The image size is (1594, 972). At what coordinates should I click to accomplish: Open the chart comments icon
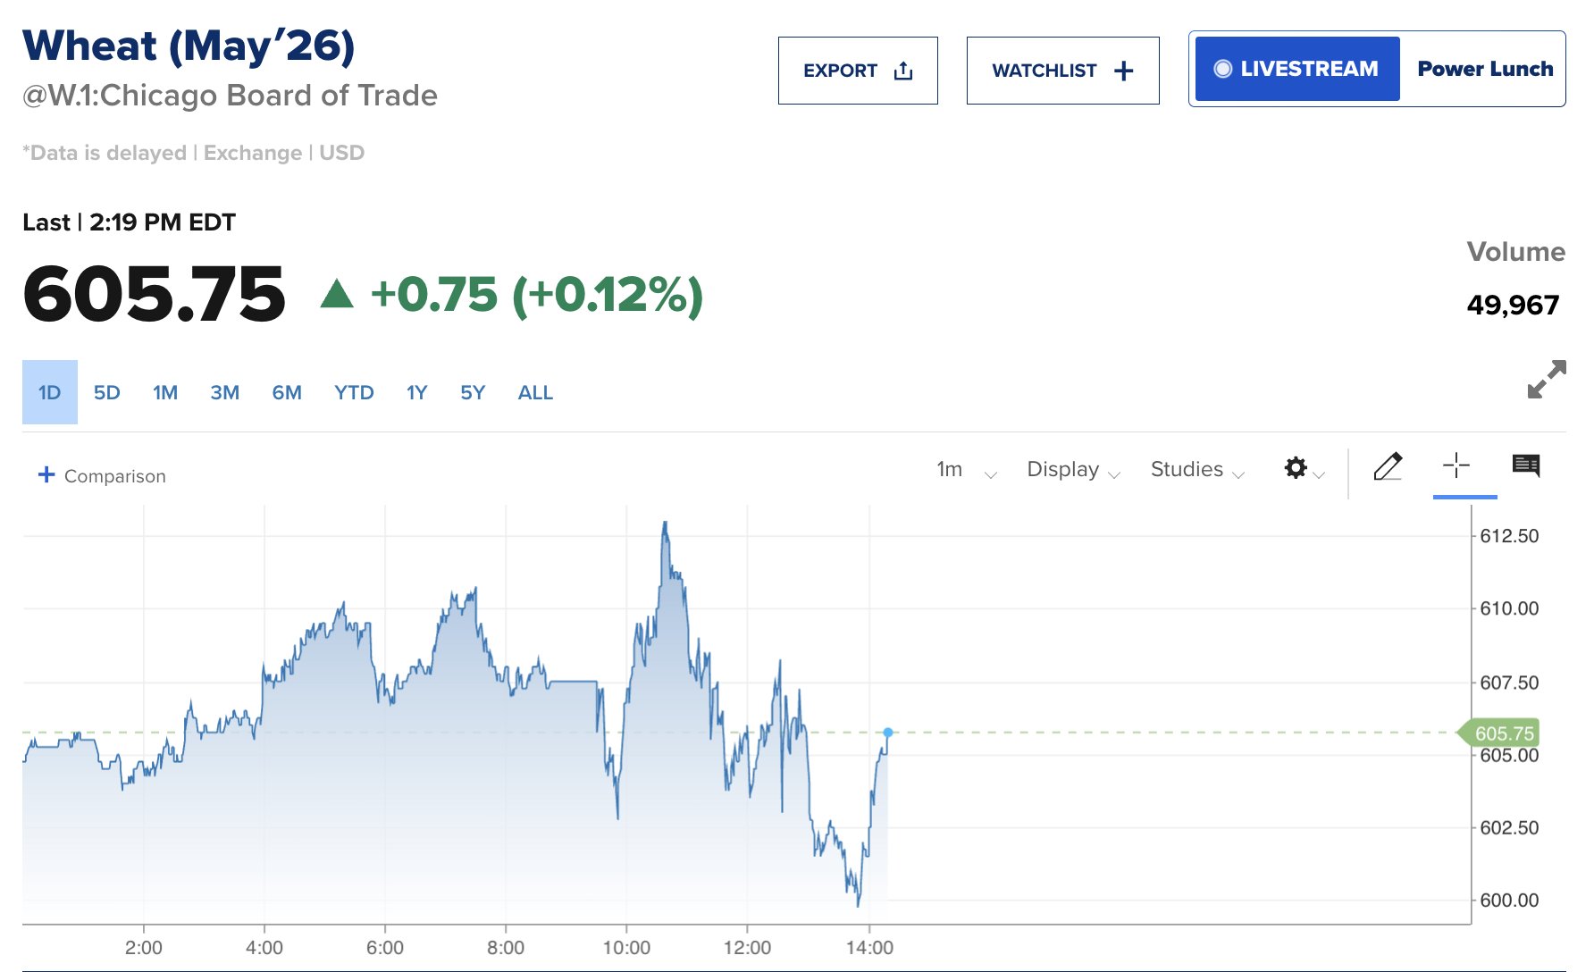[1525, 465]
